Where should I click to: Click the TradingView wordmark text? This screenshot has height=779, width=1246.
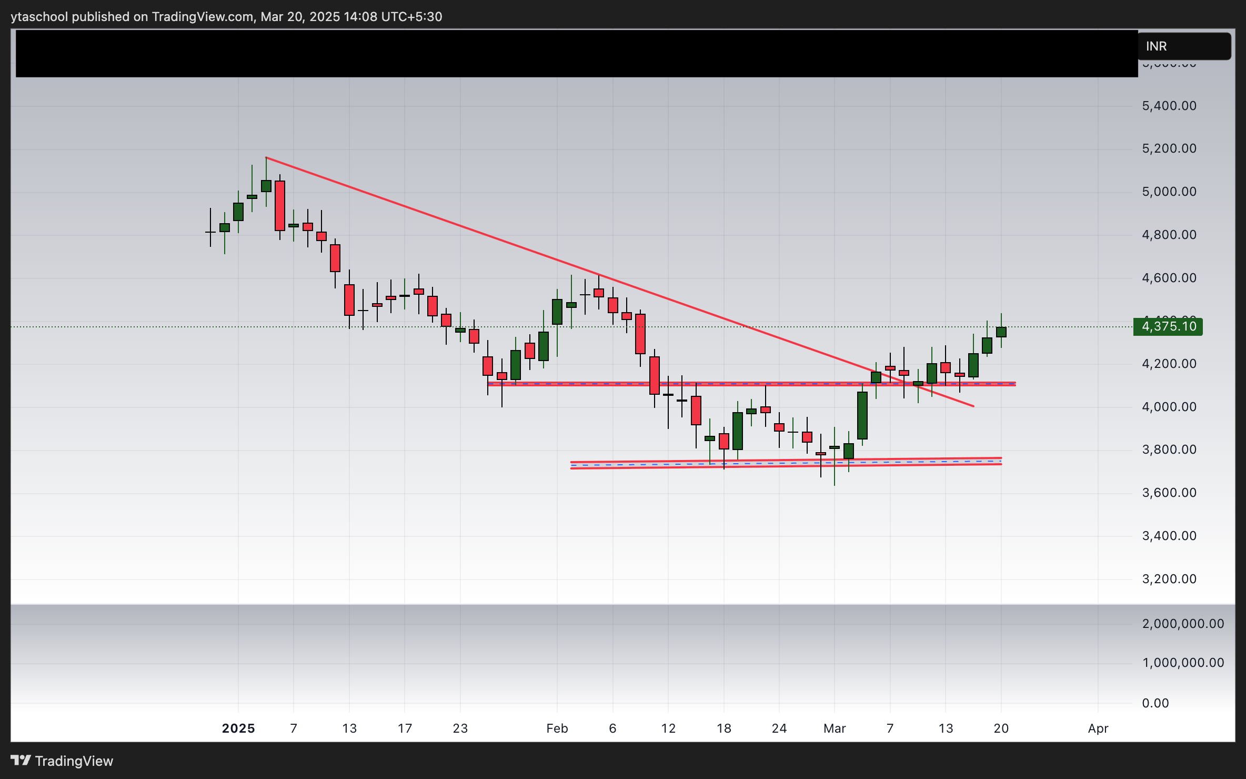[x=74, y=761]
